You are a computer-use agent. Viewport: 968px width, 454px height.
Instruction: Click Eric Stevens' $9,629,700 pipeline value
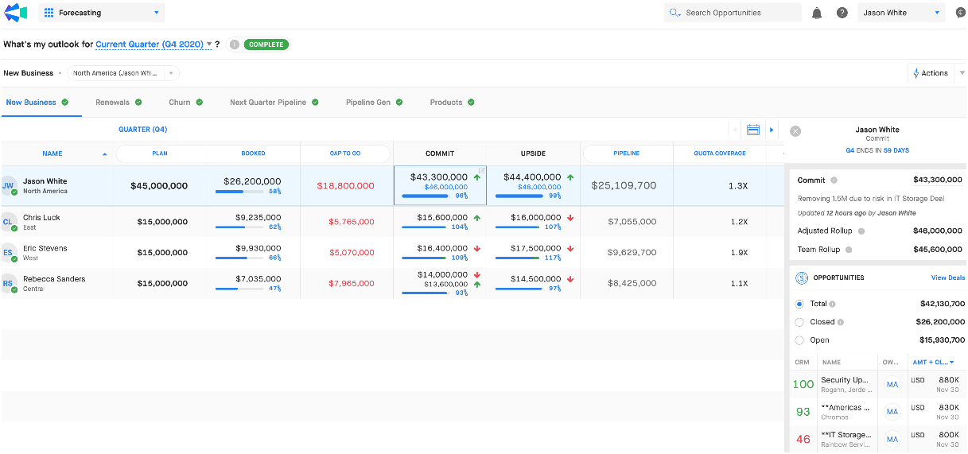632,252
